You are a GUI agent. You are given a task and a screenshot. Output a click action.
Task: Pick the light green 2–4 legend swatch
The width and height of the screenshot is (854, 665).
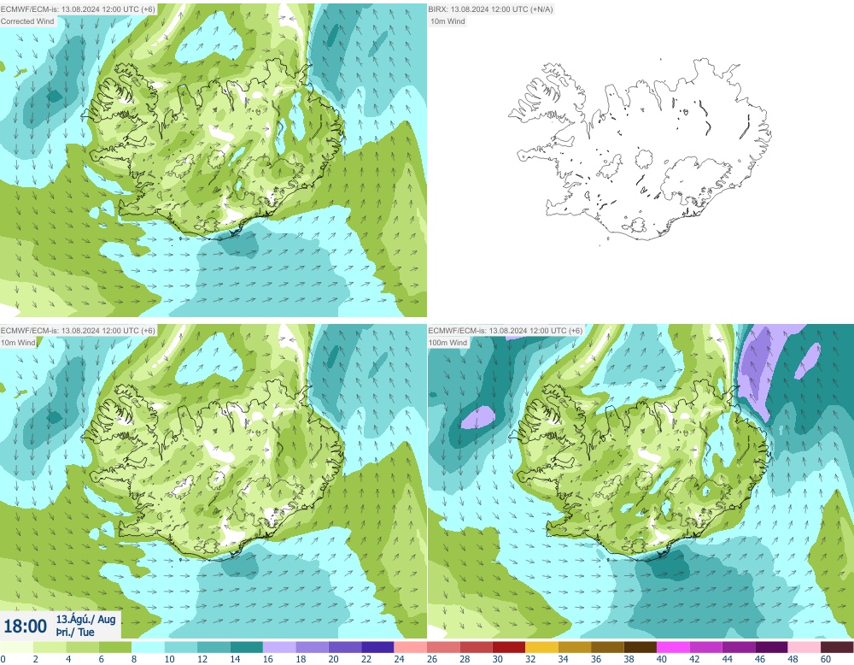50,647
